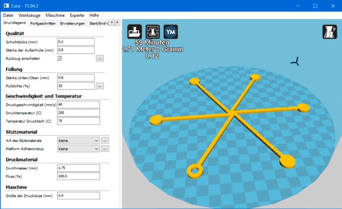Viewport: 342px width, 209px height.
Task: Click the Drucktemperatur input field
Action: click(78, 113)
